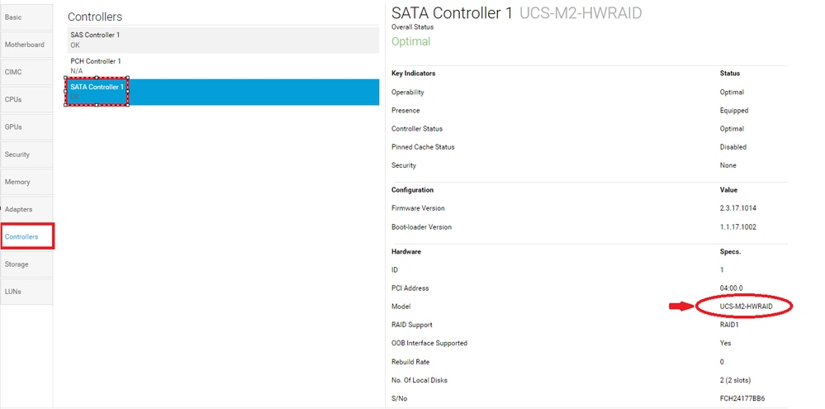Click the SATA Controller 1 page title

click(452, 13)
